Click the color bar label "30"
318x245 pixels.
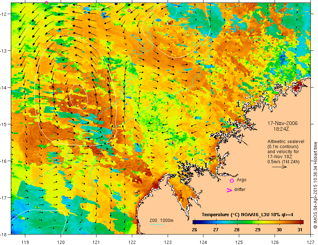point(279,230)
